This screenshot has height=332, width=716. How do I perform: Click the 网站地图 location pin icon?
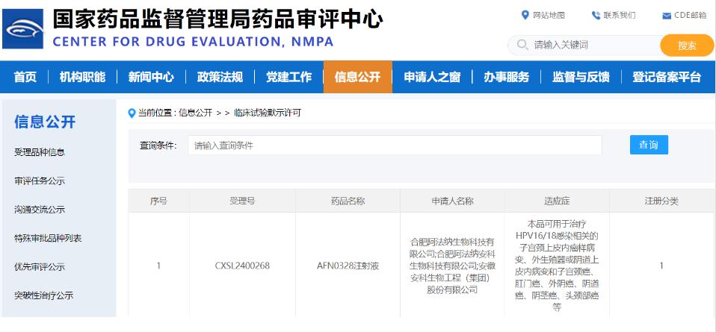(525, 15)
